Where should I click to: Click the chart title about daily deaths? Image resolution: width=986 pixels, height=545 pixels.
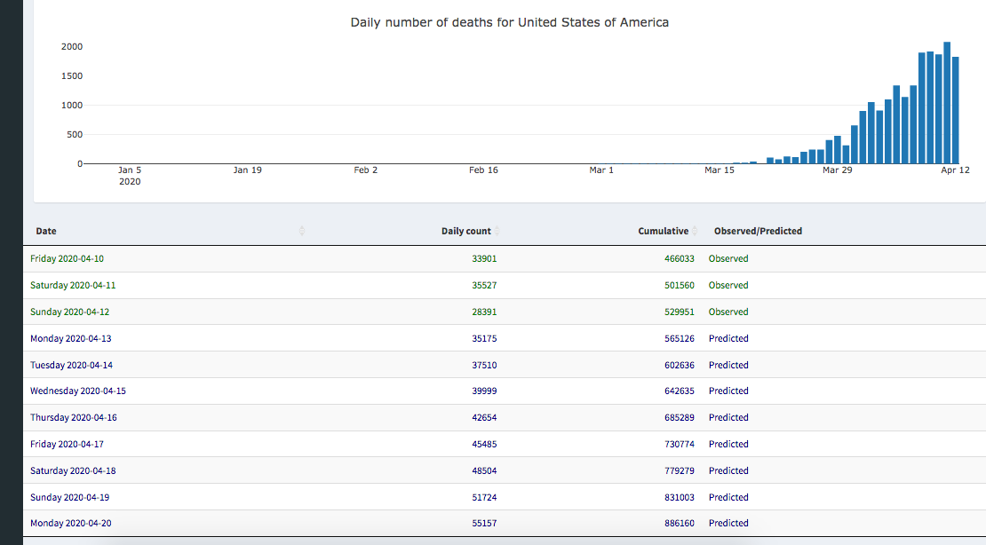click(x=509, y=22)
